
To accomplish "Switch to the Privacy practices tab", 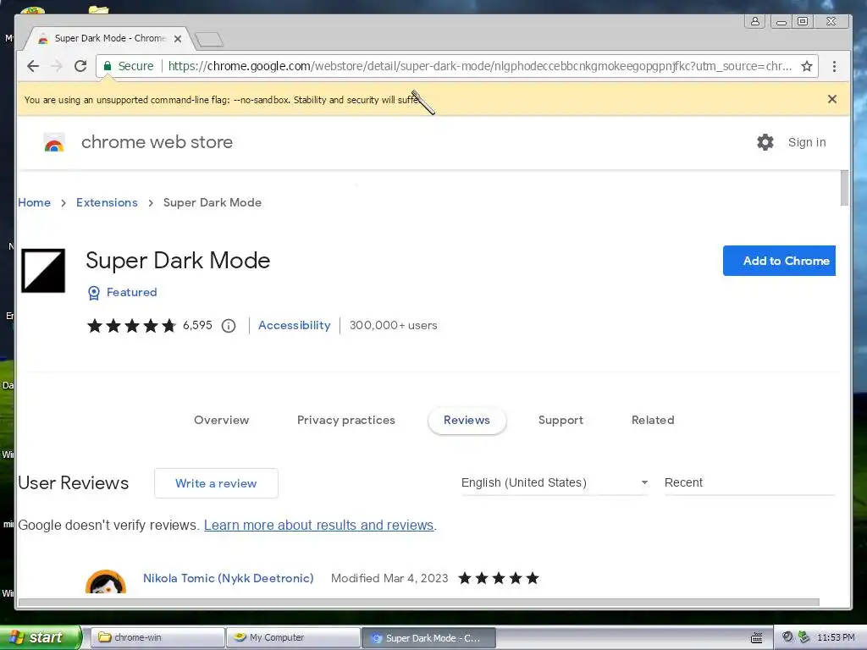I will [x=346, y=420].
